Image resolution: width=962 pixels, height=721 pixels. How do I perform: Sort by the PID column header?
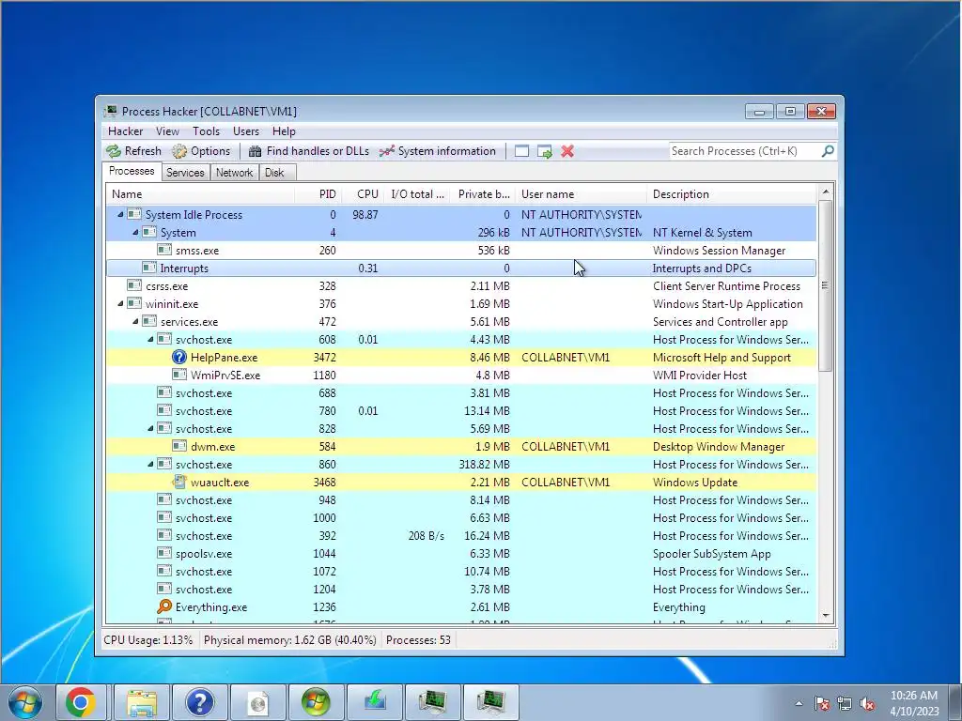pyautogui.click(x=318, y=194)
